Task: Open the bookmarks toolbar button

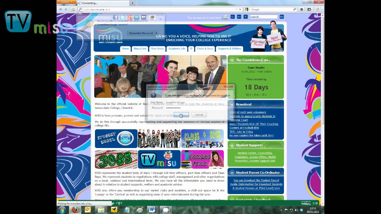Action: 310,10
